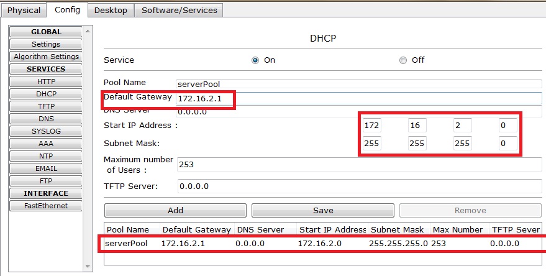Open the HTTP service settings
The width and height of the screenshot is (546, 276).
click(x=46, y=81)
